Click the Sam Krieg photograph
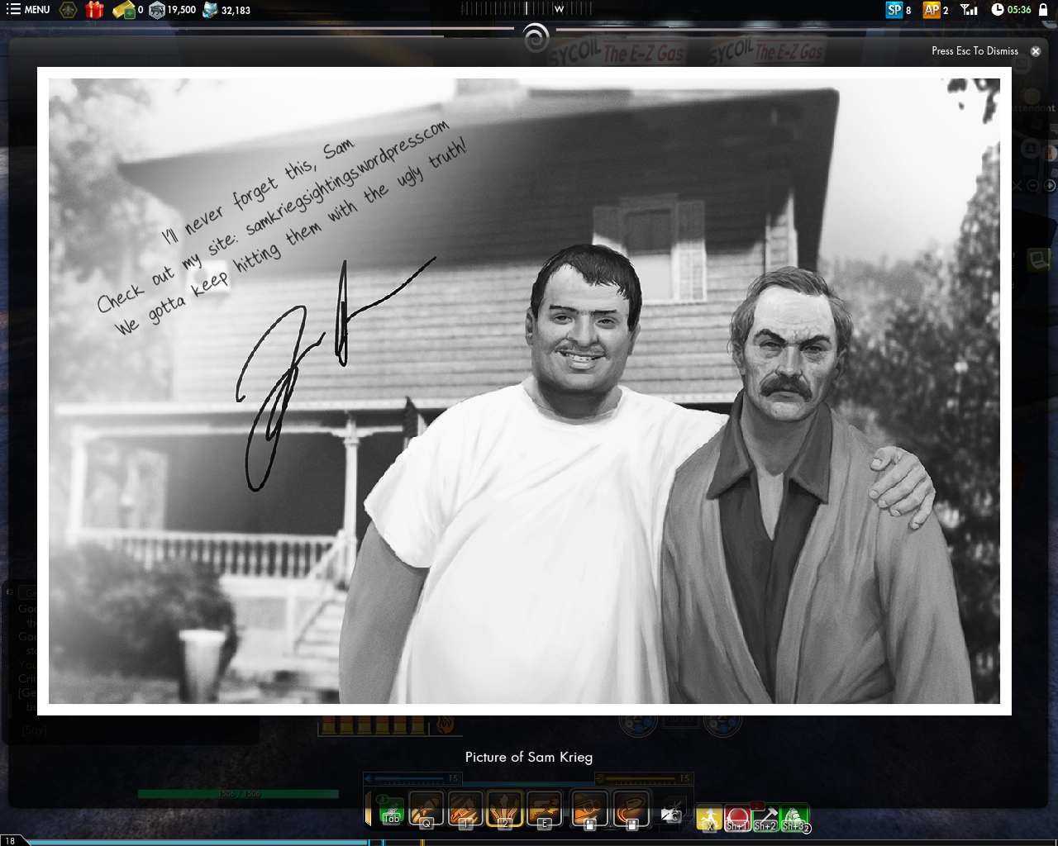The image size is (1058, 846). (x=524, y=391)
